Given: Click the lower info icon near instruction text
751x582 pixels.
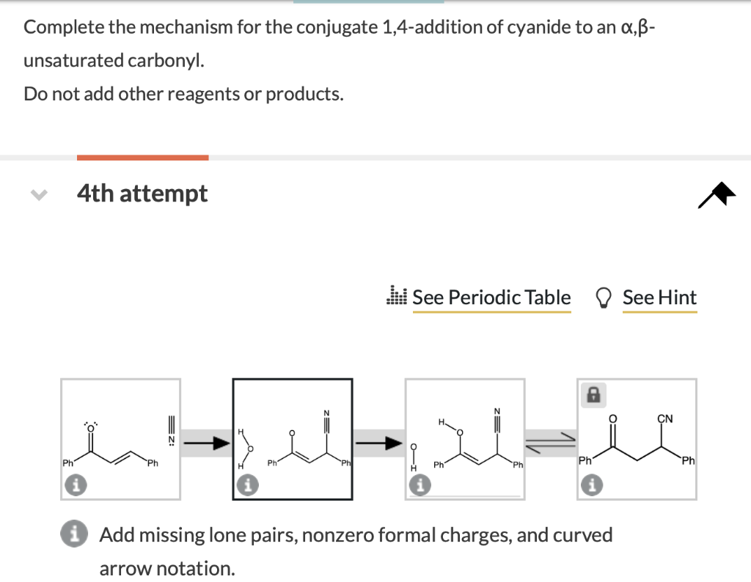Looking at the screenshot, I should click(x=73, y=534).
